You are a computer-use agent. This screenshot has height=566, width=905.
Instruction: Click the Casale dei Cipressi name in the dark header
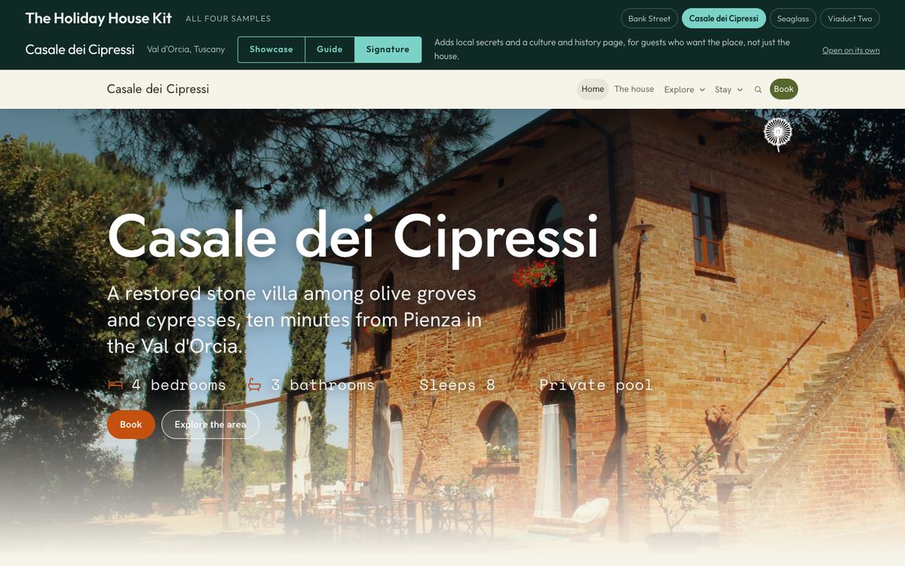(80, 50)
